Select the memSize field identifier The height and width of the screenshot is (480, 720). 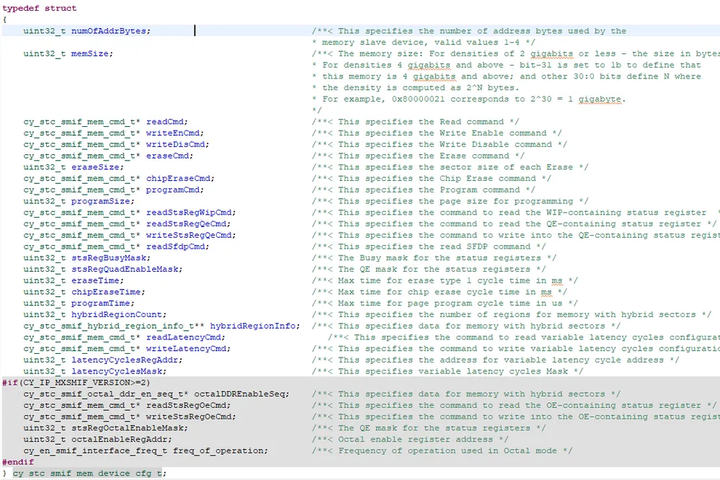tap(89, 54)
